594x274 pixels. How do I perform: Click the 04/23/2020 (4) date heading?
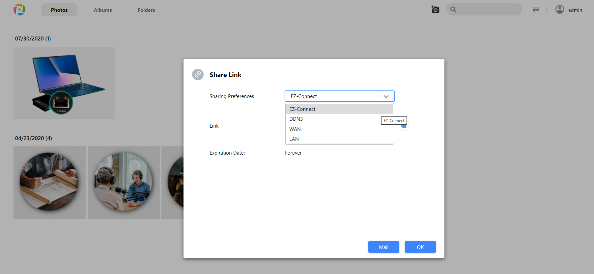pyautogui.click(x=34, y=138)
